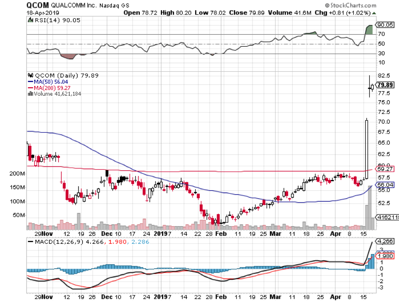Click the black MACD legend line marker
The width and height of the screenshot is (399, 301).
30,242
